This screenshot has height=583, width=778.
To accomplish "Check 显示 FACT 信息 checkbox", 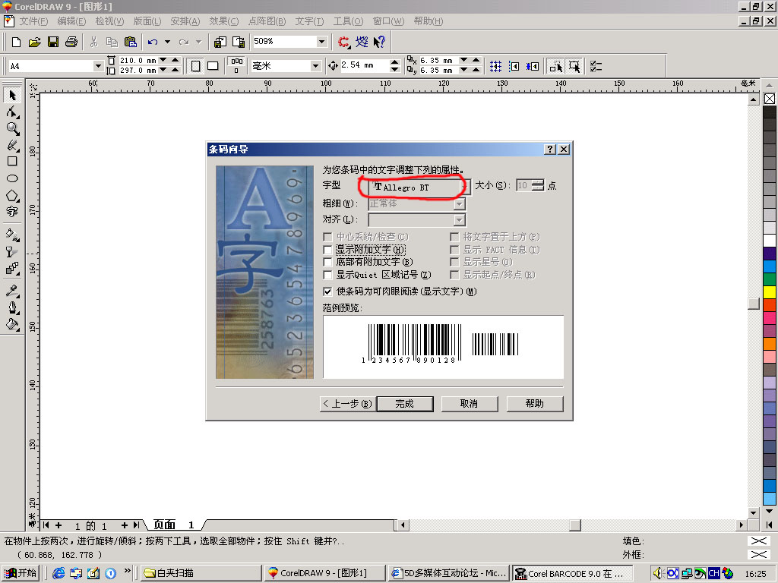I will tap(454, 250).
